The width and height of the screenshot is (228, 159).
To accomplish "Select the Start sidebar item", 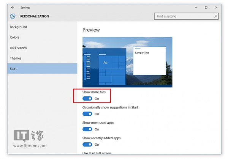I will 13,69.
